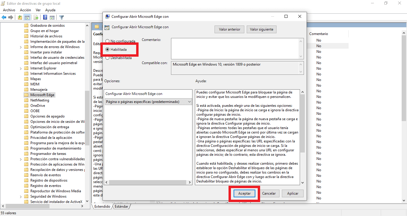
Task: Click the Up one level folder icon
Action: click(x=20, y=17)
